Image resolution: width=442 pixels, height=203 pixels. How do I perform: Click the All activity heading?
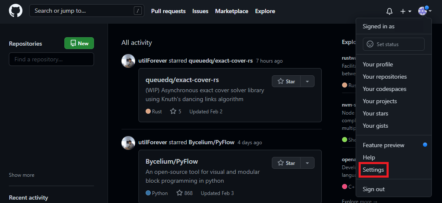click(137, 43)
